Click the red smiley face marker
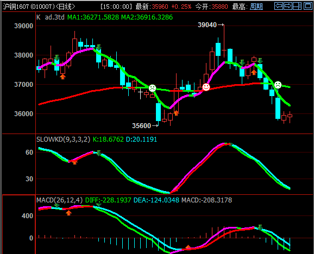The width and height of the screenshot is (314, 254). (x=206, y=87)
